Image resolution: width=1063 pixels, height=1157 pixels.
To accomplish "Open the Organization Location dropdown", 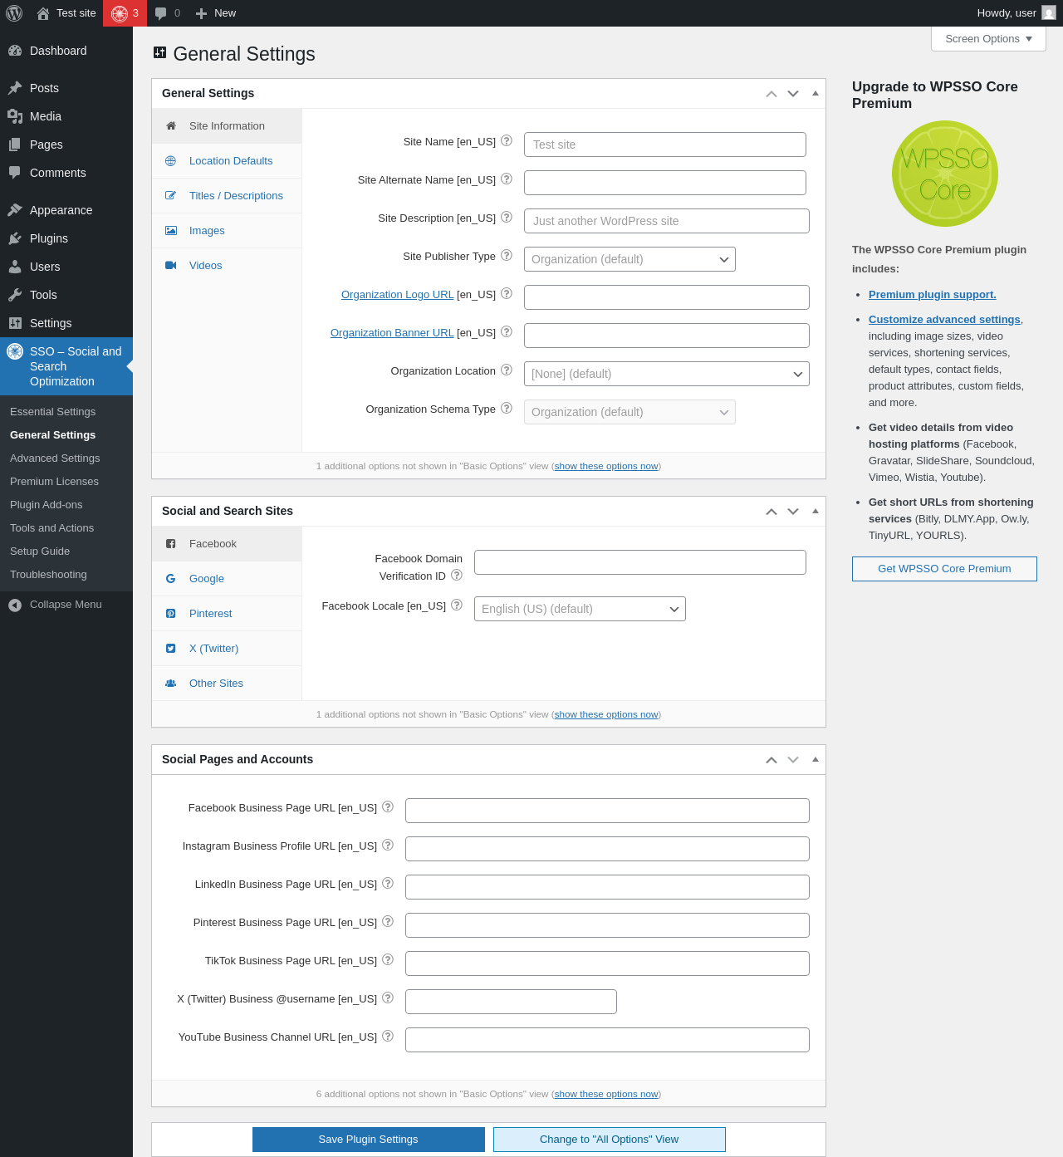I will [667, 374].
